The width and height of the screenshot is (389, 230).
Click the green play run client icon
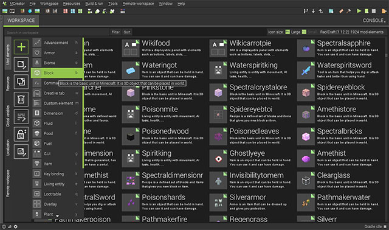359,11
